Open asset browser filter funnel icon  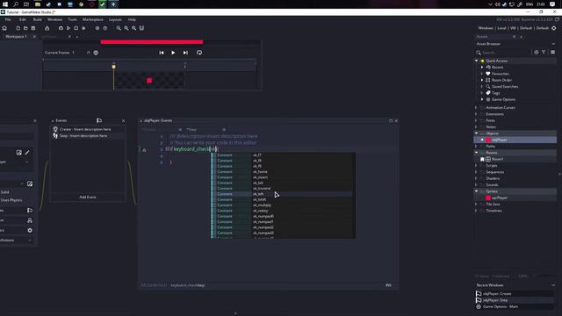tap(544, 53)
